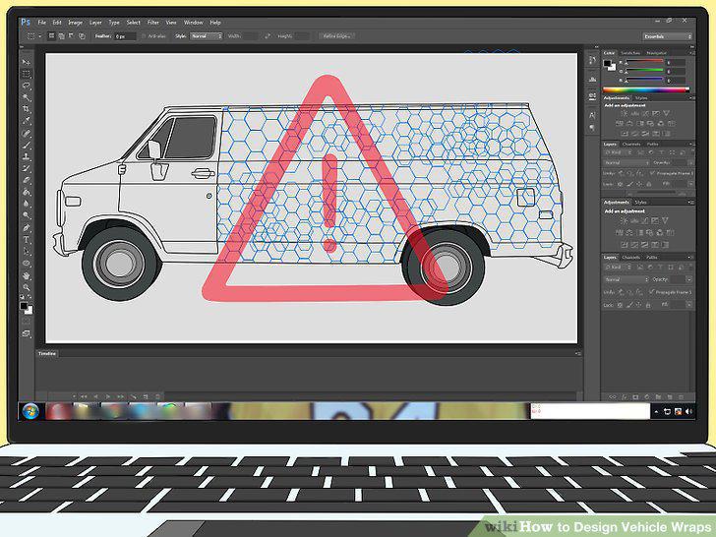Image resolution: width=716 pixels, height=537 pixels.
Task: Swap the Width and Height values
Action: point(268,35)
